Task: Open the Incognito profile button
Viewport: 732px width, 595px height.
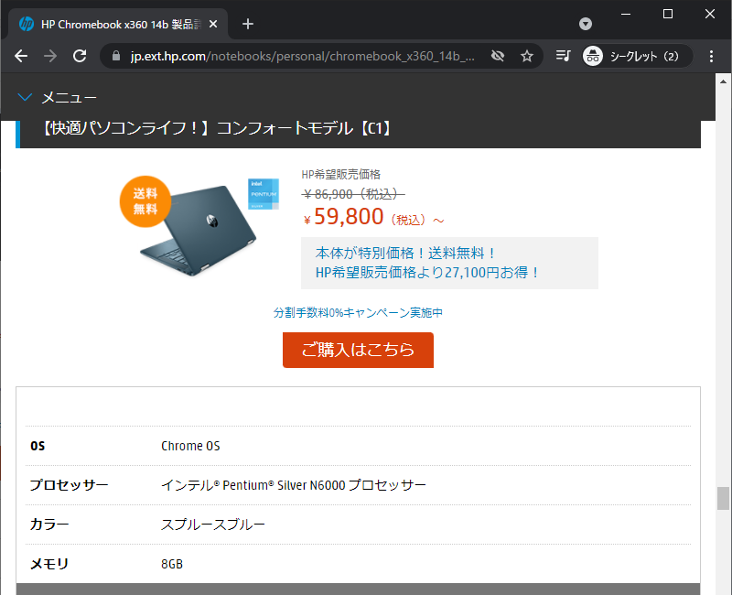Action: [x=636, y=56]
